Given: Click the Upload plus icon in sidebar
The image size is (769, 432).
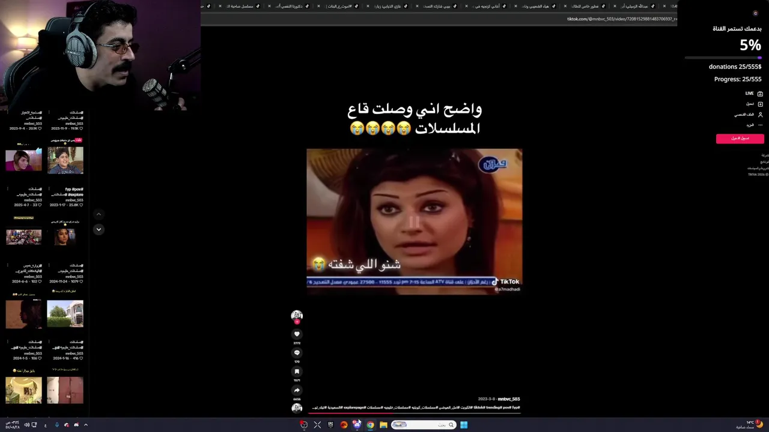Looking at the screenshot, I should pyautogui.click(x=760, y=104).
